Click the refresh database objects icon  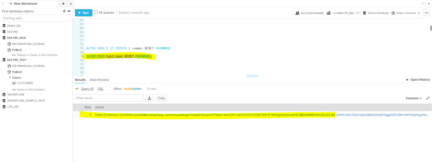coord(64,11)
